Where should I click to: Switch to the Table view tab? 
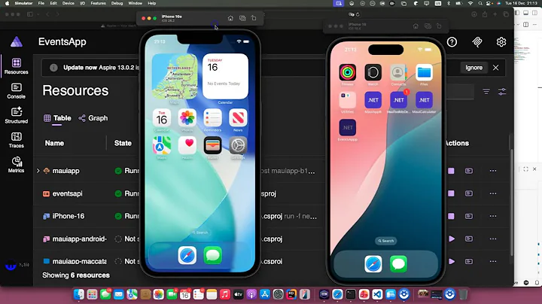57,118
